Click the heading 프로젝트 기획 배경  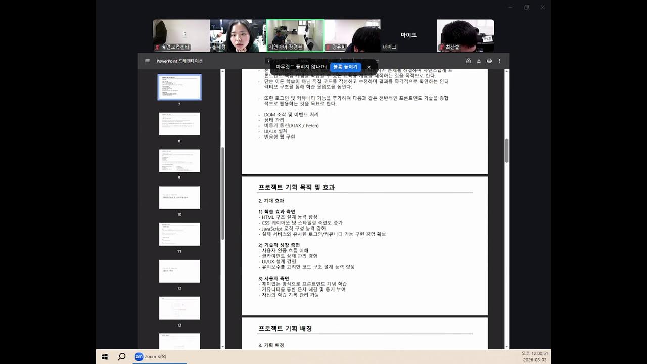pyautogui.click(x=285, y=328)
